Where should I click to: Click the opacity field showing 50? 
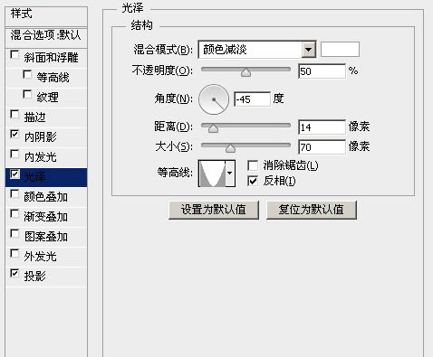pos(322,71)
